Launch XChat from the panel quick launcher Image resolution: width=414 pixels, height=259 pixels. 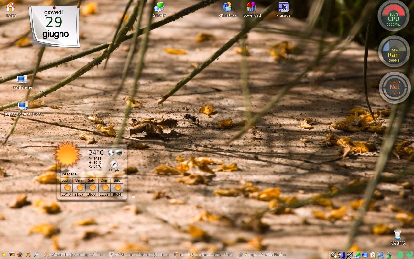(x=28, y=255)
